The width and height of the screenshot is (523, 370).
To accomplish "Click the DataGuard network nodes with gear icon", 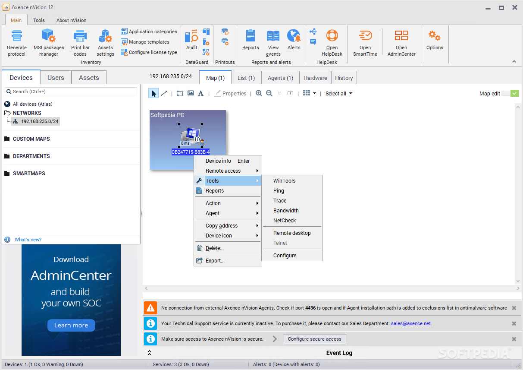I will point(206,52).
